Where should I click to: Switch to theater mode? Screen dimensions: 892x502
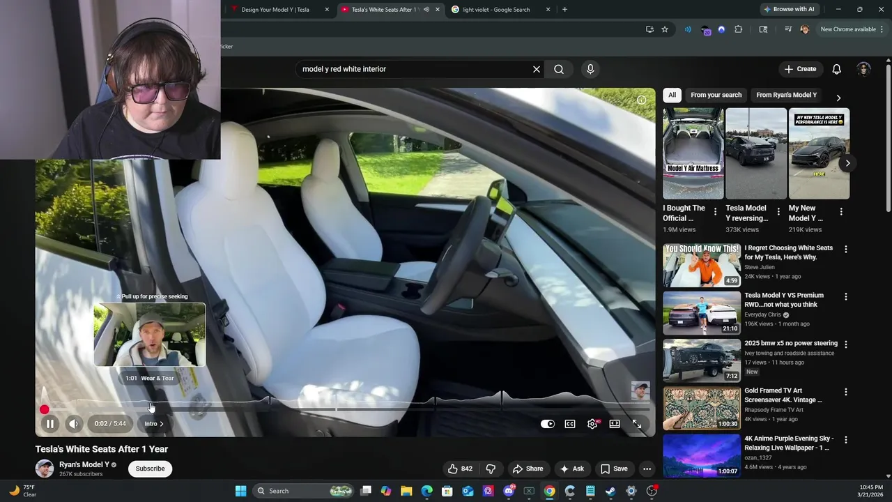click(615, 424)
